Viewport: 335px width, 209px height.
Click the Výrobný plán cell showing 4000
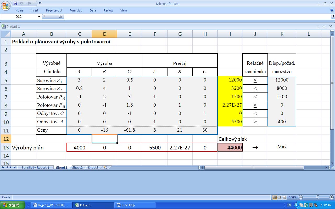coord(80,147)
